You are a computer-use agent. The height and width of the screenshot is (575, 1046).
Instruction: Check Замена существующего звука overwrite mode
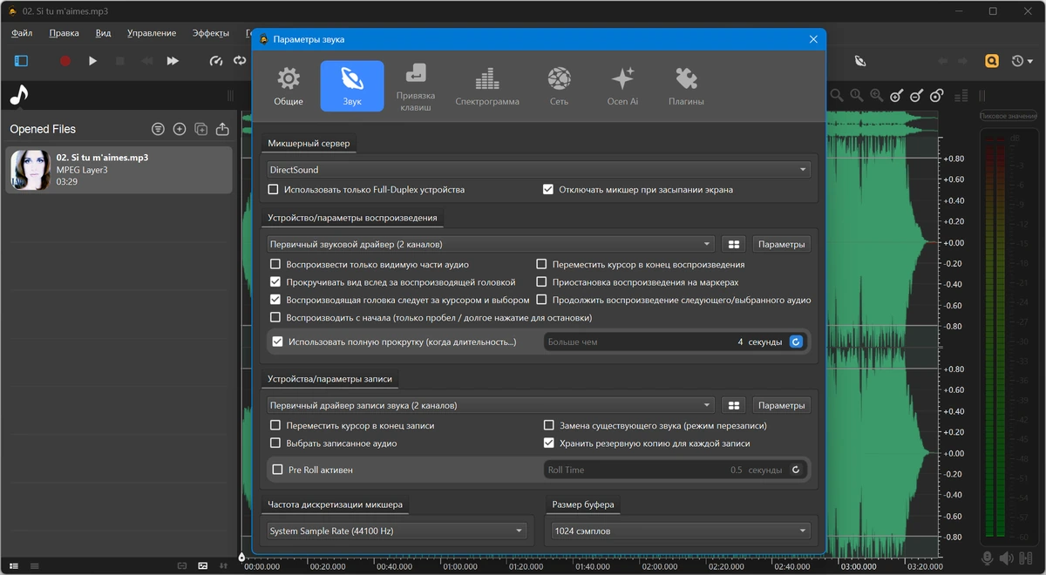[548, 425]
